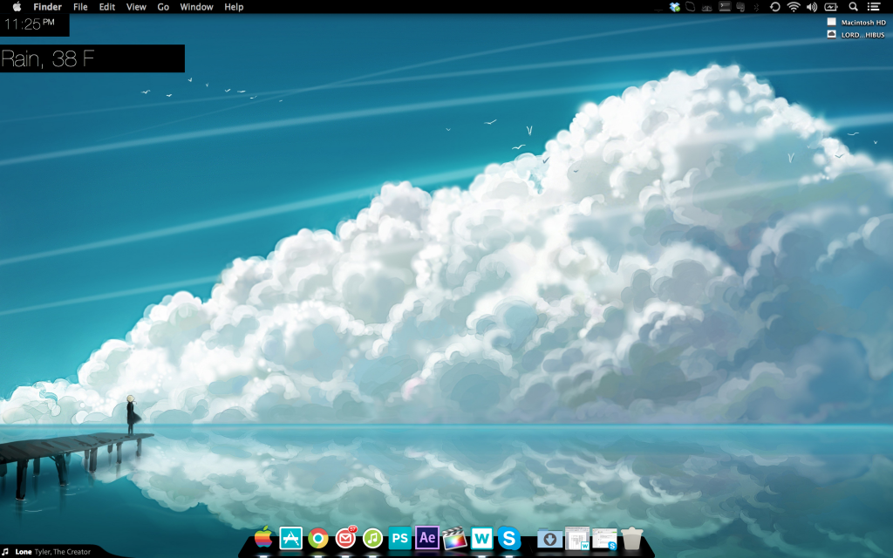Launch App Store from the Dock
This screenshot has height=558, width=893.
(290, 537)
